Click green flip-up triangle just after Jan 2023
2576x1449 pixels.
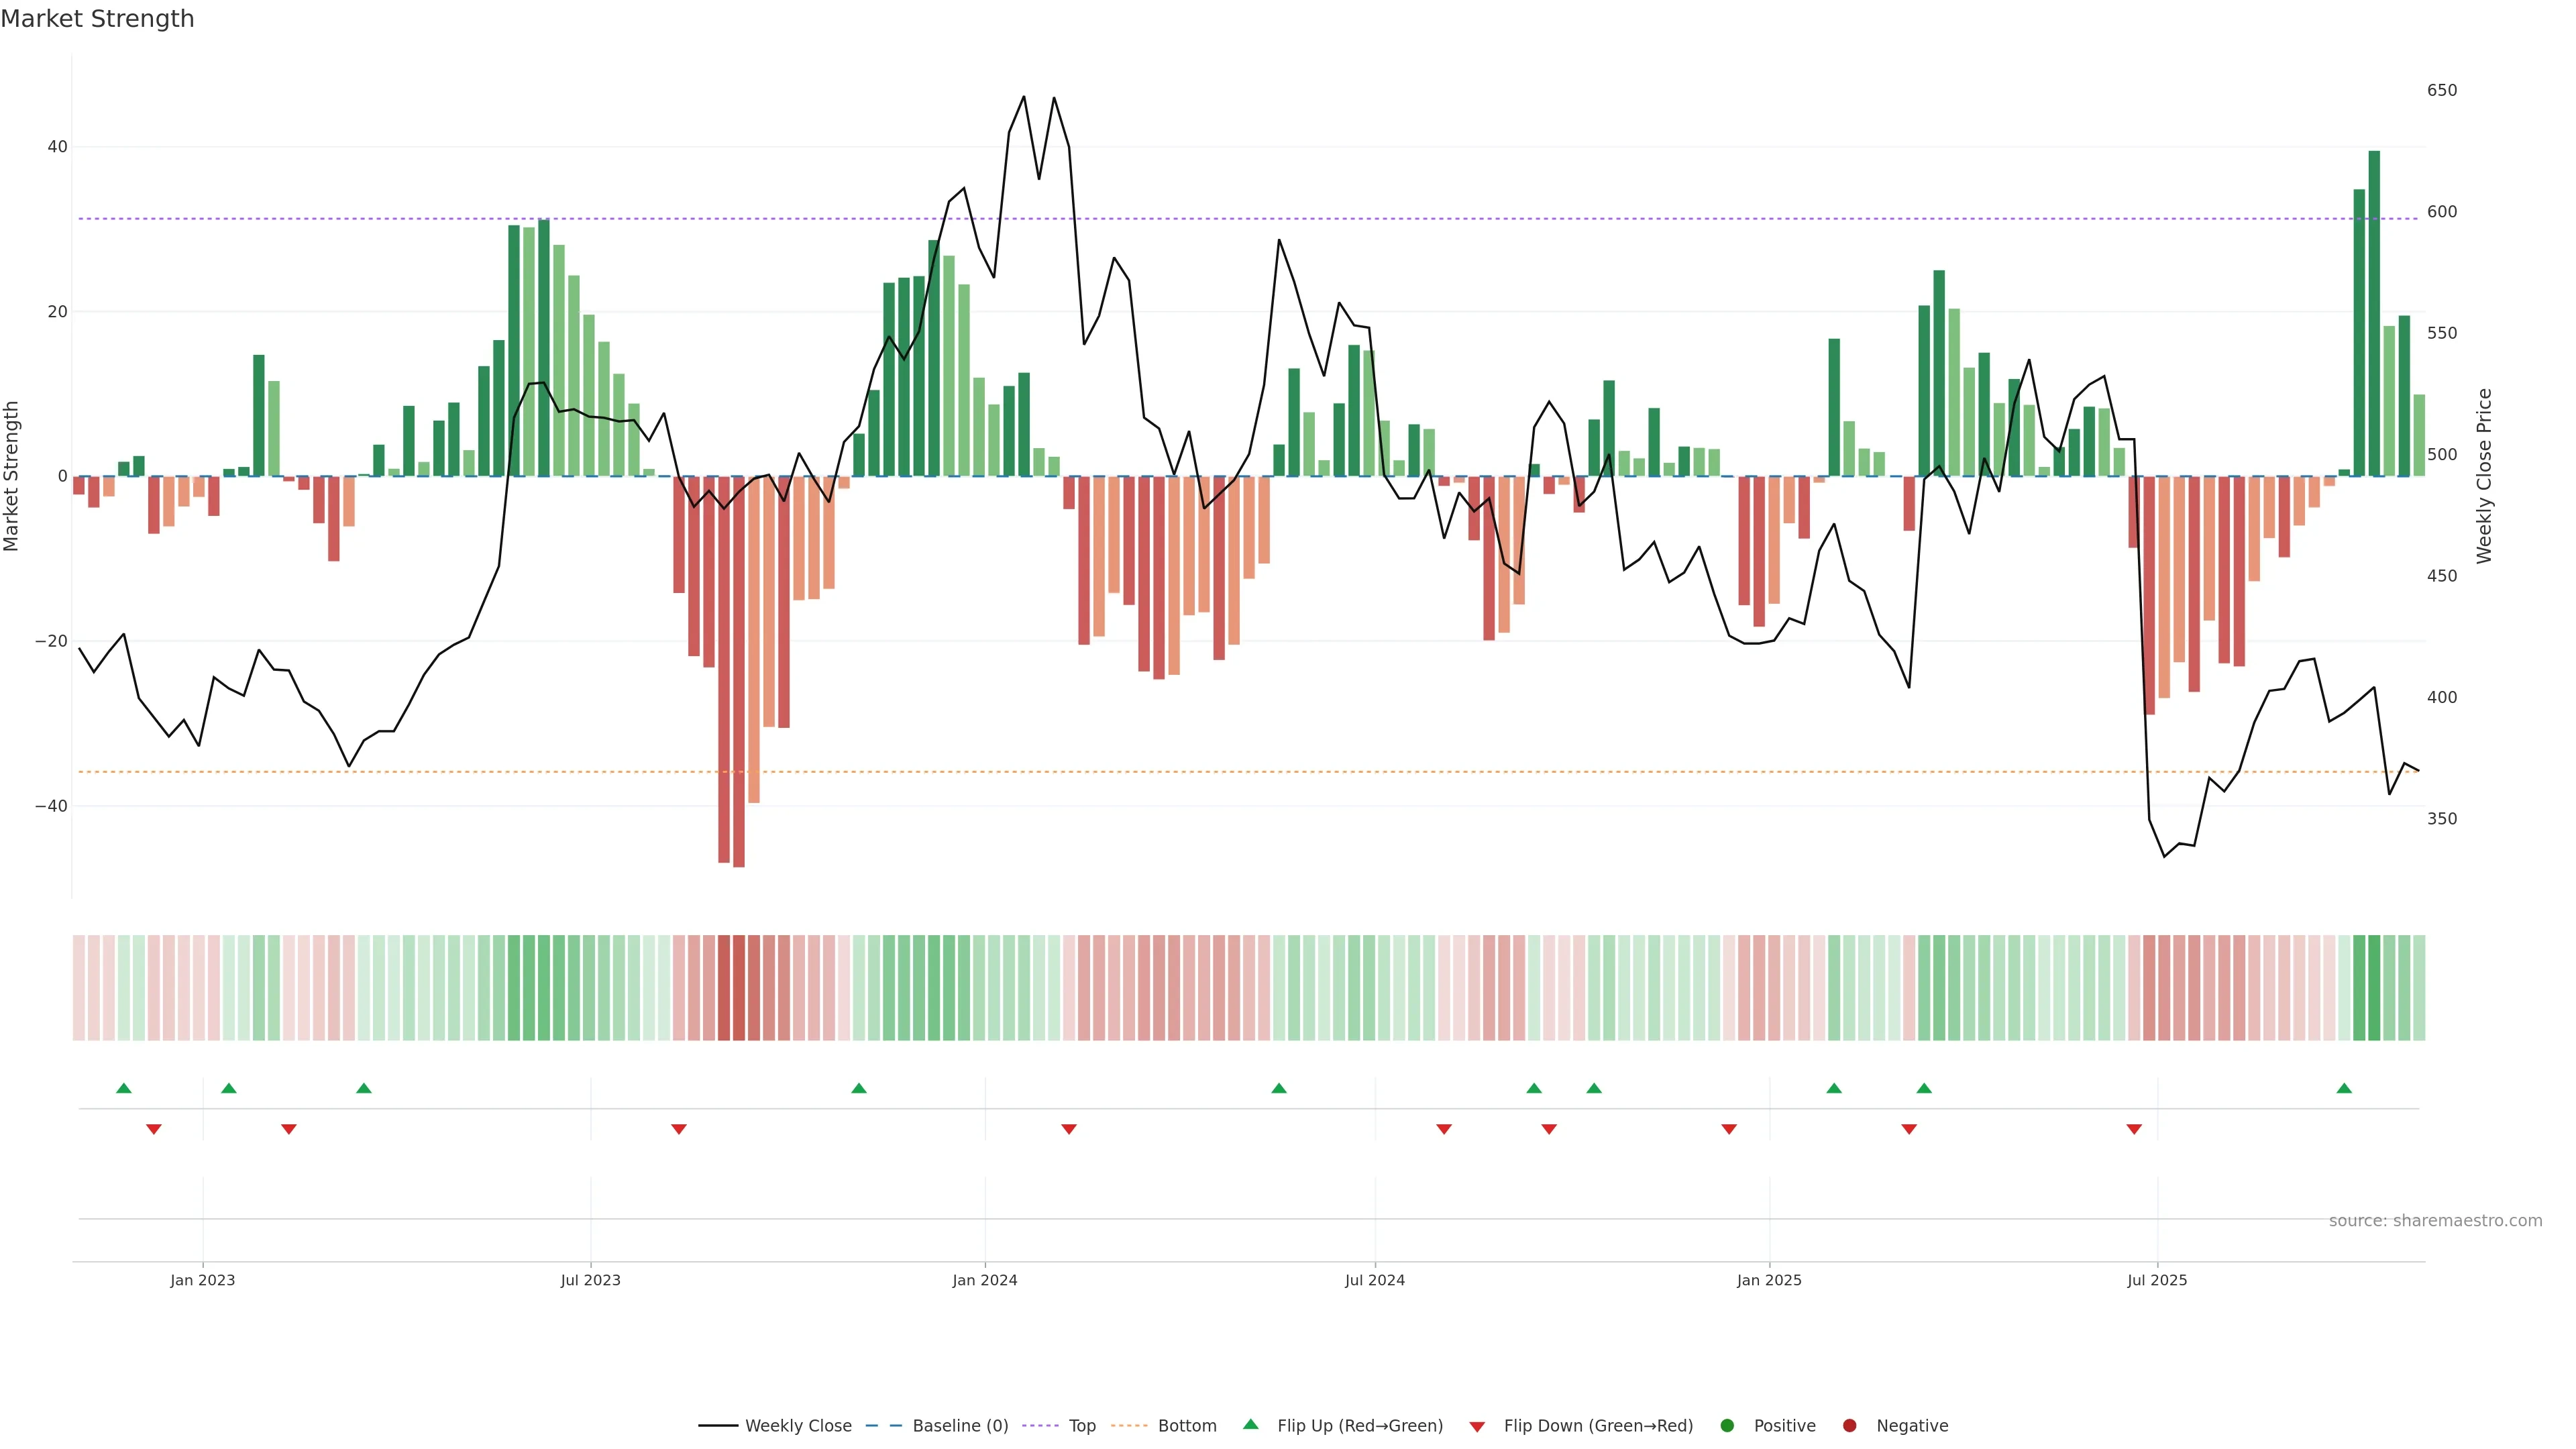(229, 1088)
